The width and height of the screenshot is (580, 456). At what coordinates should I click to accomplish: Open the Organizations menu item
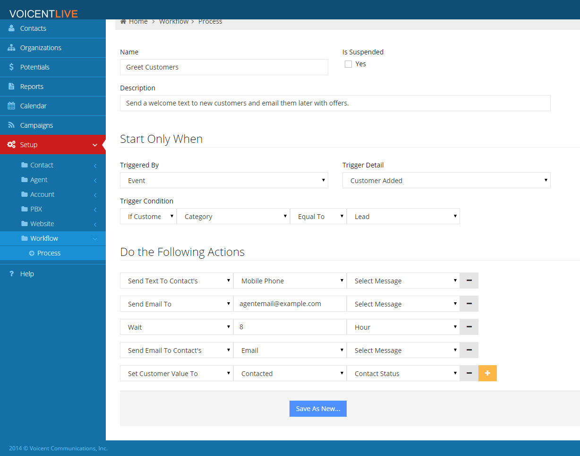coord(53,48)
